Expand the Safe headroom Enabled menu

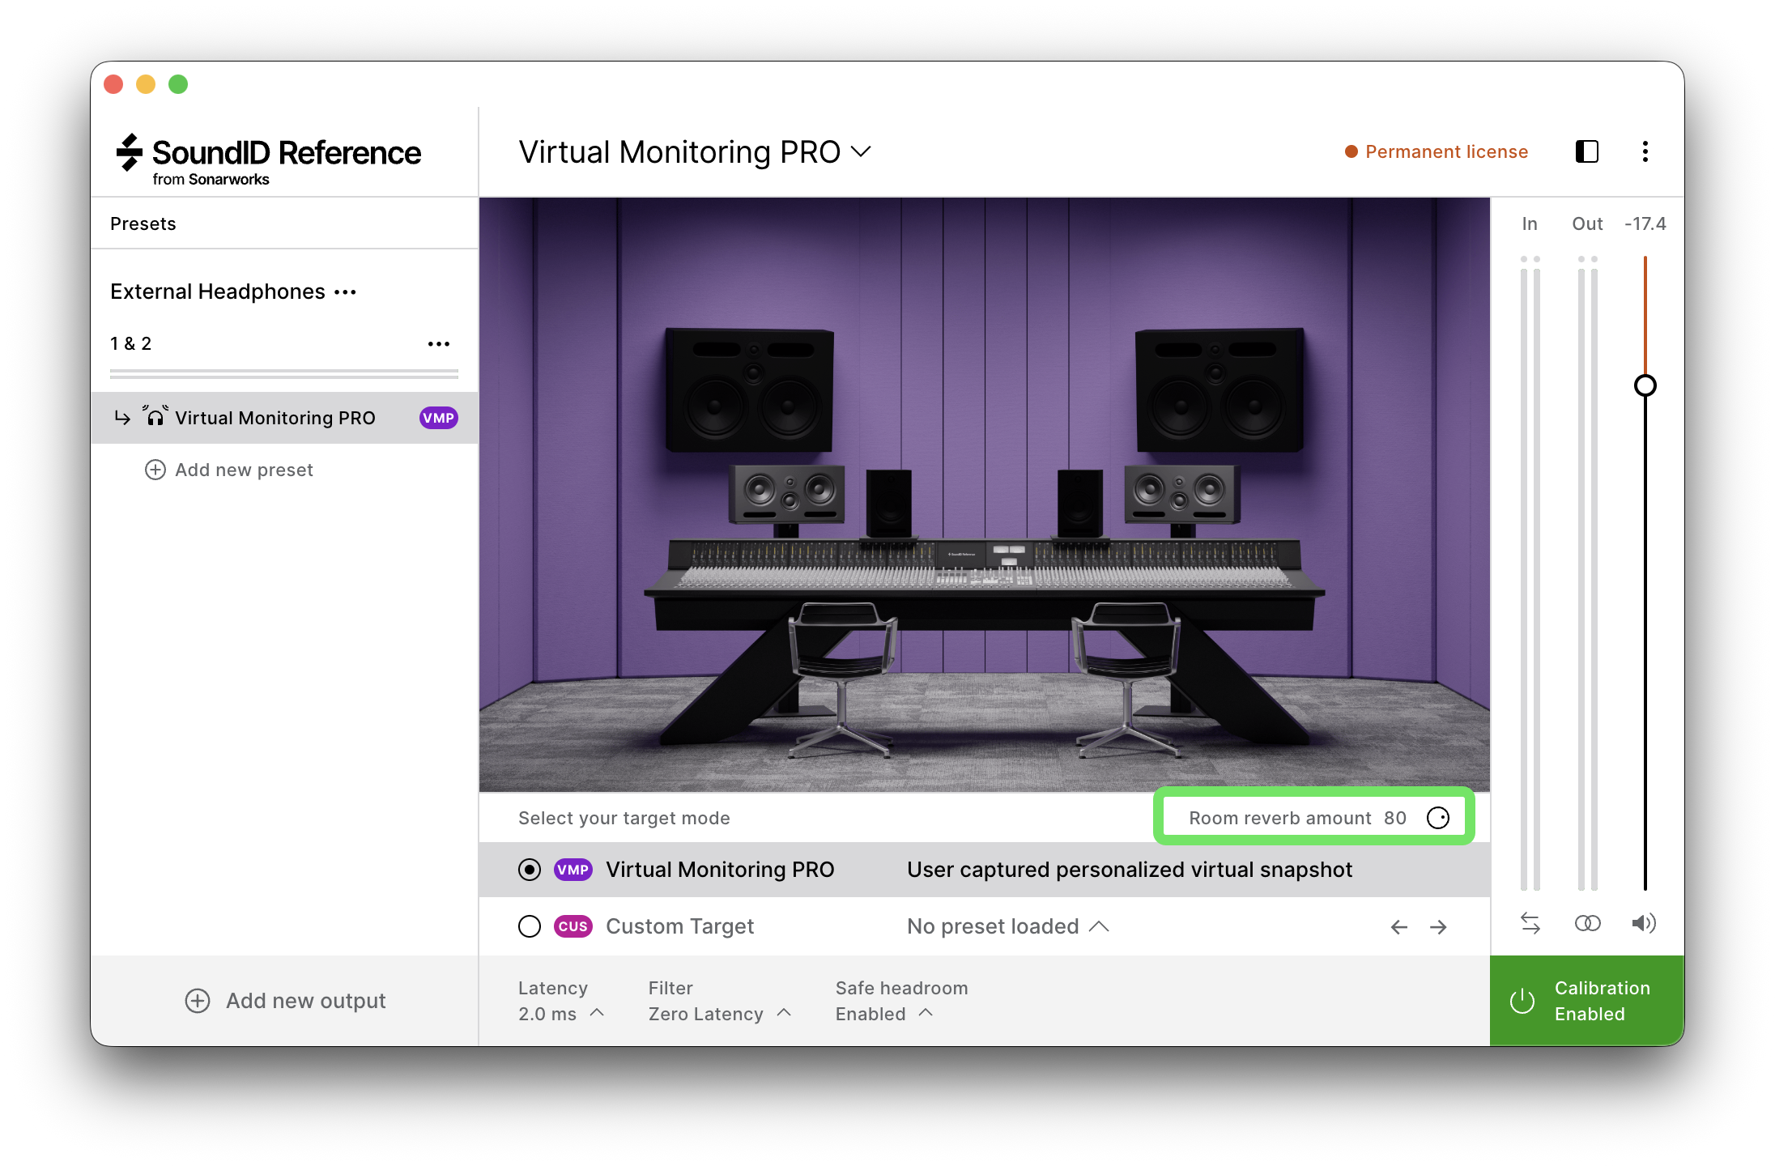pyautogui.click(x=885, y=1014)
